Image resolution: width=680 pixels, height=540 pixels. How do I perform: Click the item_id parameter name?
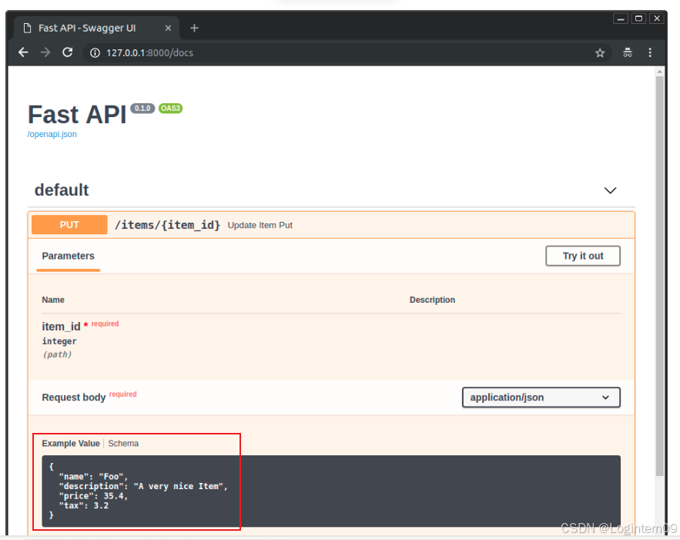[61, 326]
